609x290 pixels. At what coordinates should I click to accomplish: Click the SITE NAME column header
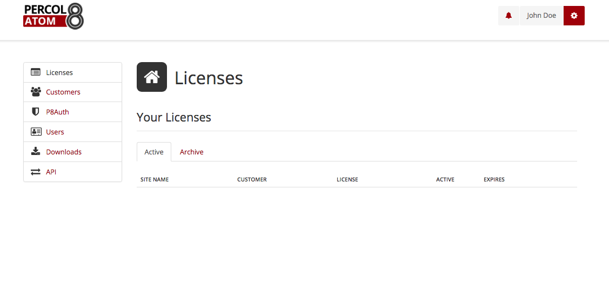tap(155, 180)
